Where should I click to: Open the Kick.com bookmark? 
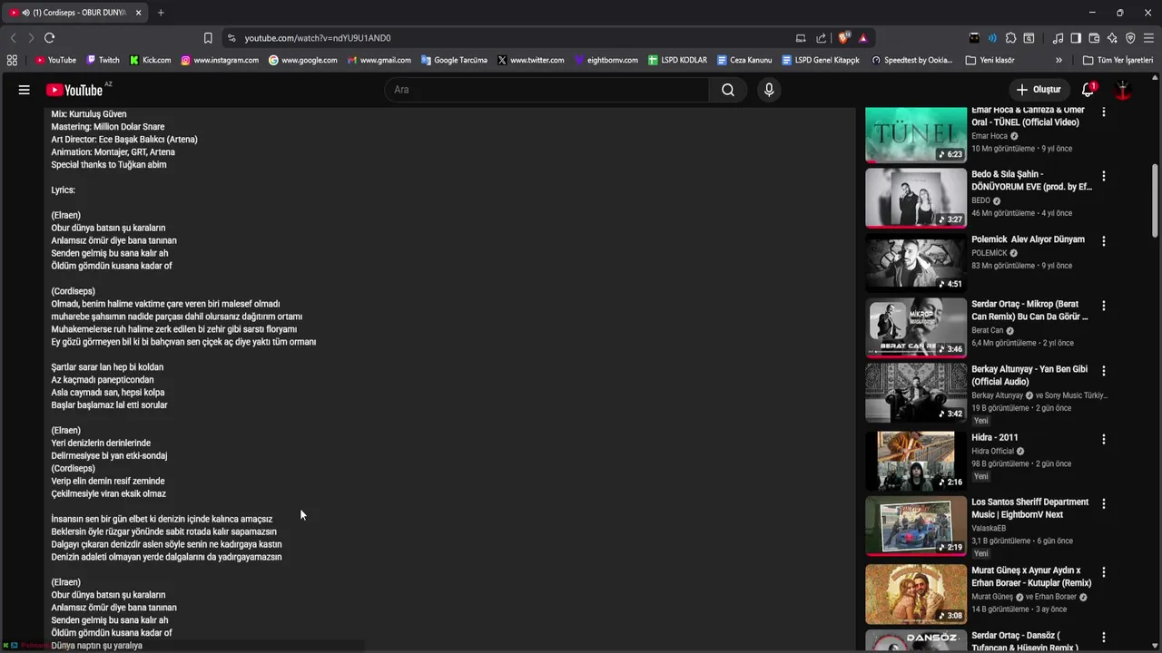(150, 60)
